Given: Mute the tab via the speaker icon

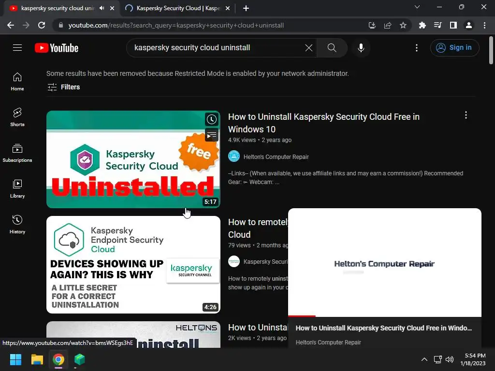Looking at the screenshot, I should click(x=102, y=8).
